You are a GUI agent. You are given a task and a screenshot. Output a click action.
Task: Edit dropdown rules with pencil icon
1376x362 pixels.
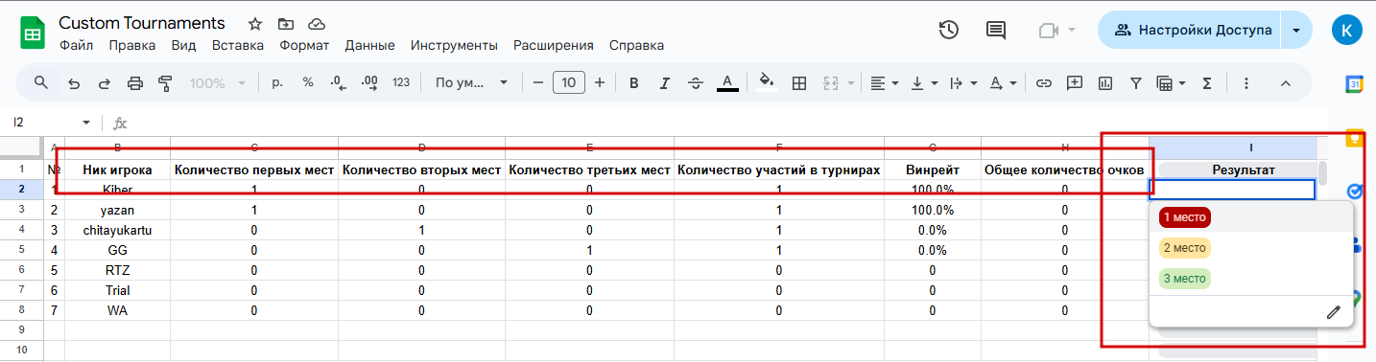click(1333, 311)
